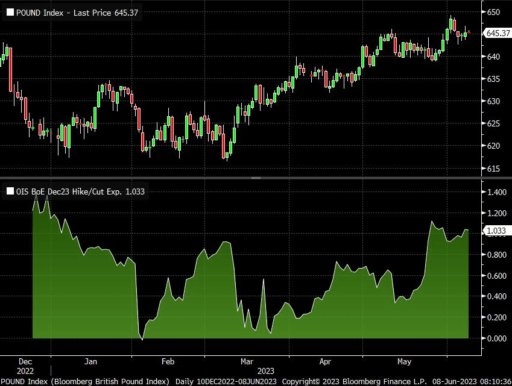Click the 1.400 value on lower axis
Image resolution: width=512 pixels, height=386 pixels.
point(496,192)
